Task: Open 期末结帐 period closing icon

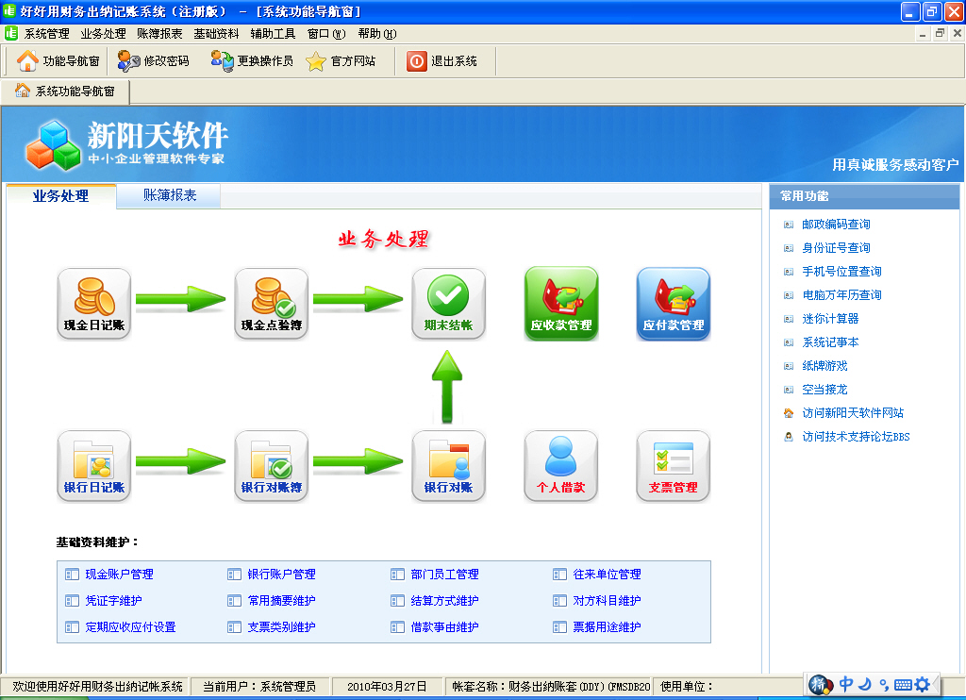Action: tap(448, 303)
